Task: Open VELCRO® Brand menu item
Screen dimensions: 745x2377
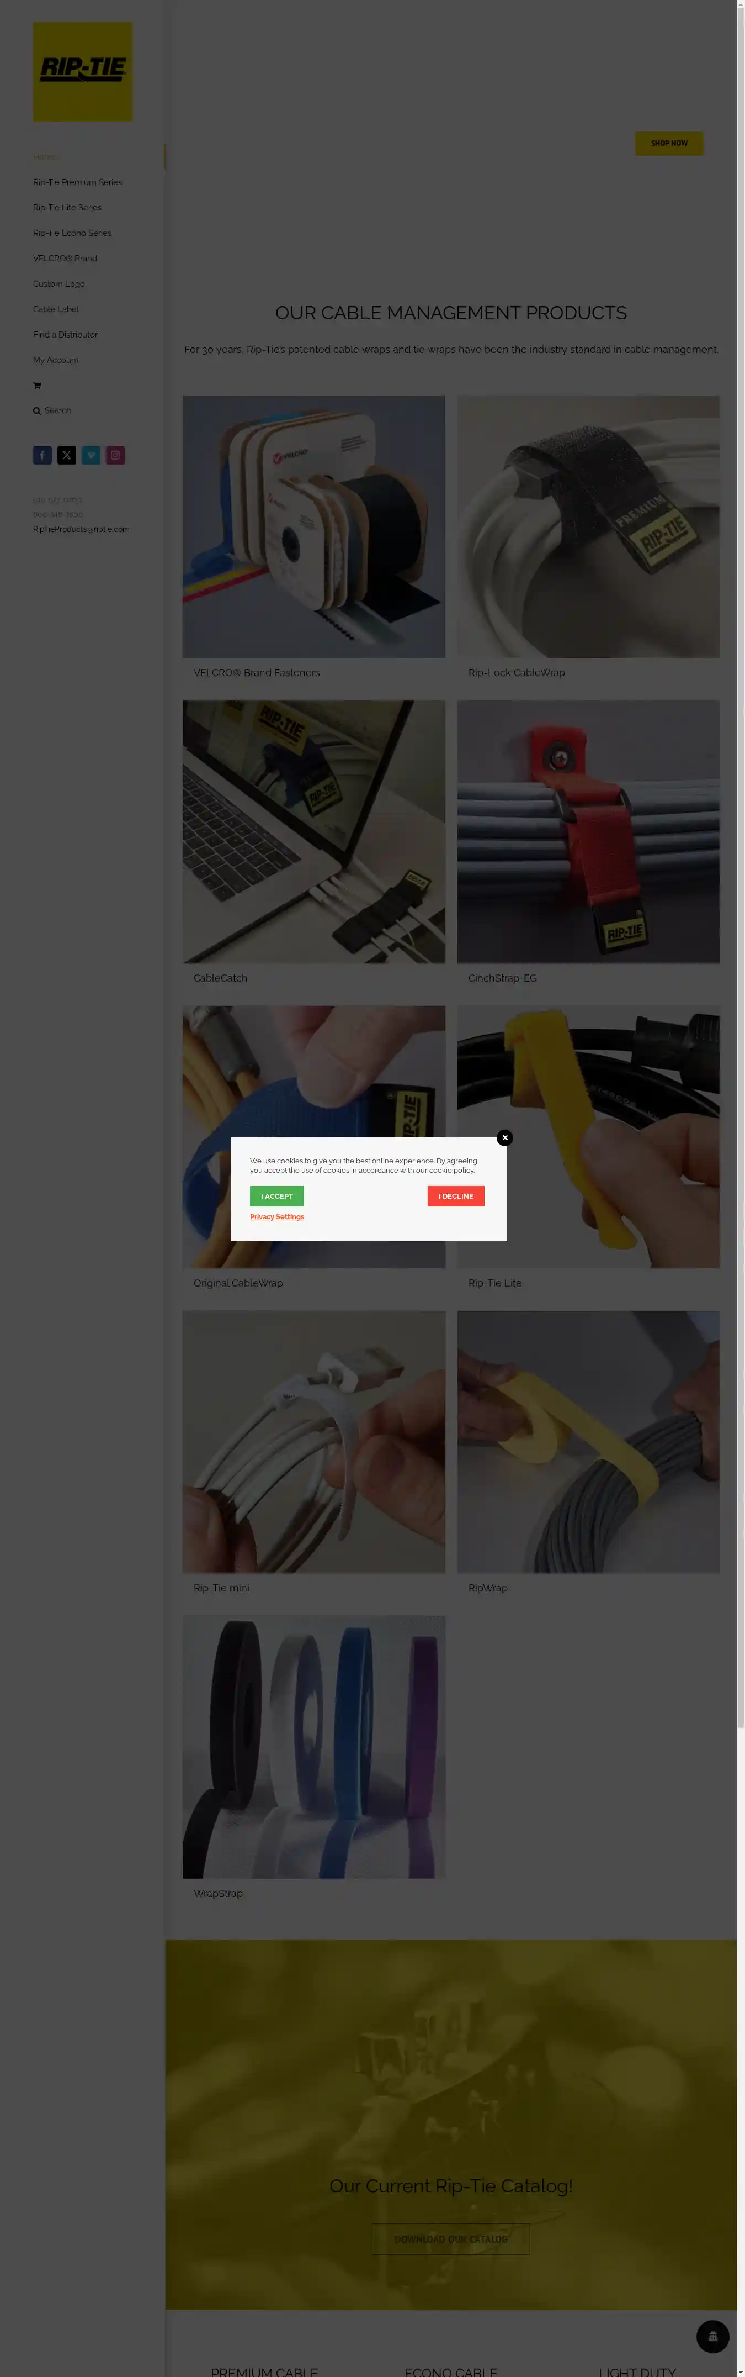Action: (x=66, y=259)
